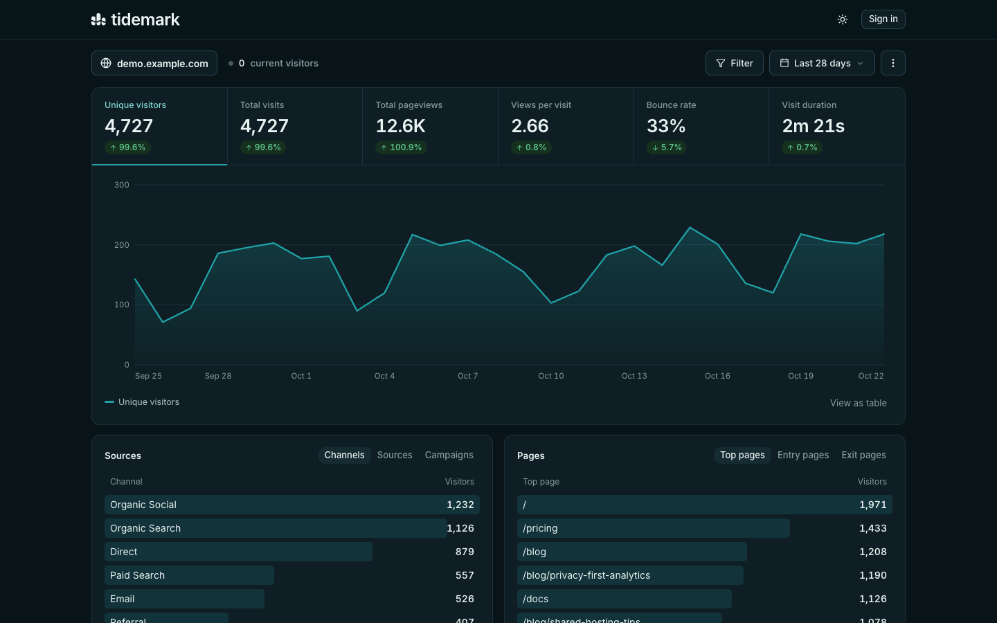Switch to the Top pages tab

pos(742,455)
